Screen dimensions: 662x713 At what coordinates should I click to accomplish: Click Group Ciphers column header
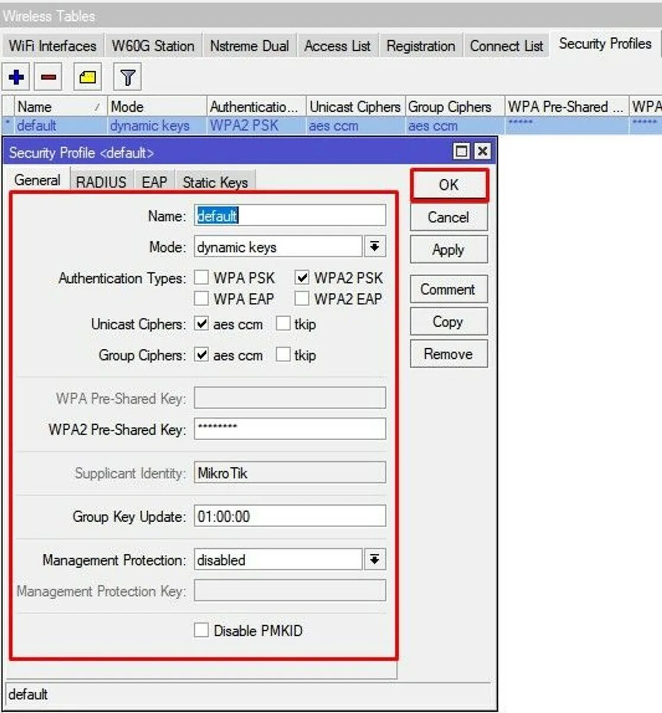pos(455,106)
